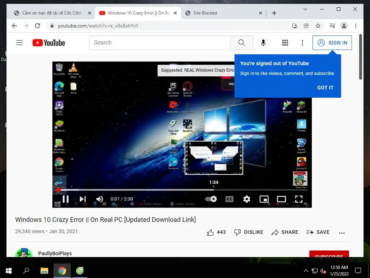Go back to the previous page

coord(14,26)
